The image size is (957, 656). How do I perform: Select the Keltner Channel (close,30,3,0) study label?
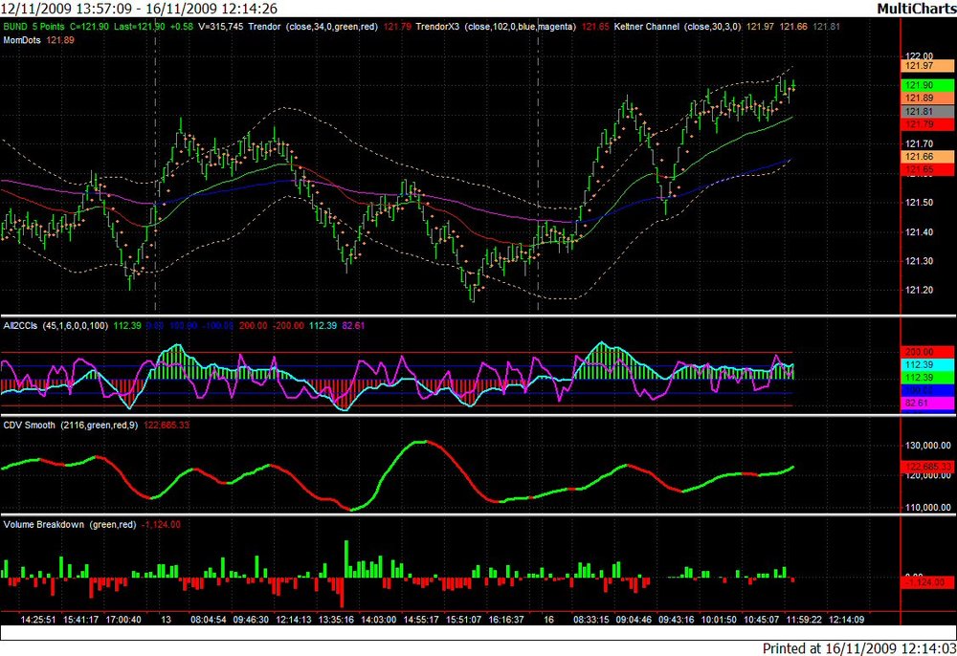[x=678, y=27]
